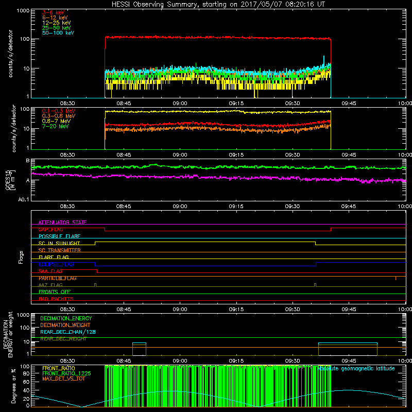Click the BAD_PACKETS flag label
The height and width of the screenshot is (412, 412).
56,299
